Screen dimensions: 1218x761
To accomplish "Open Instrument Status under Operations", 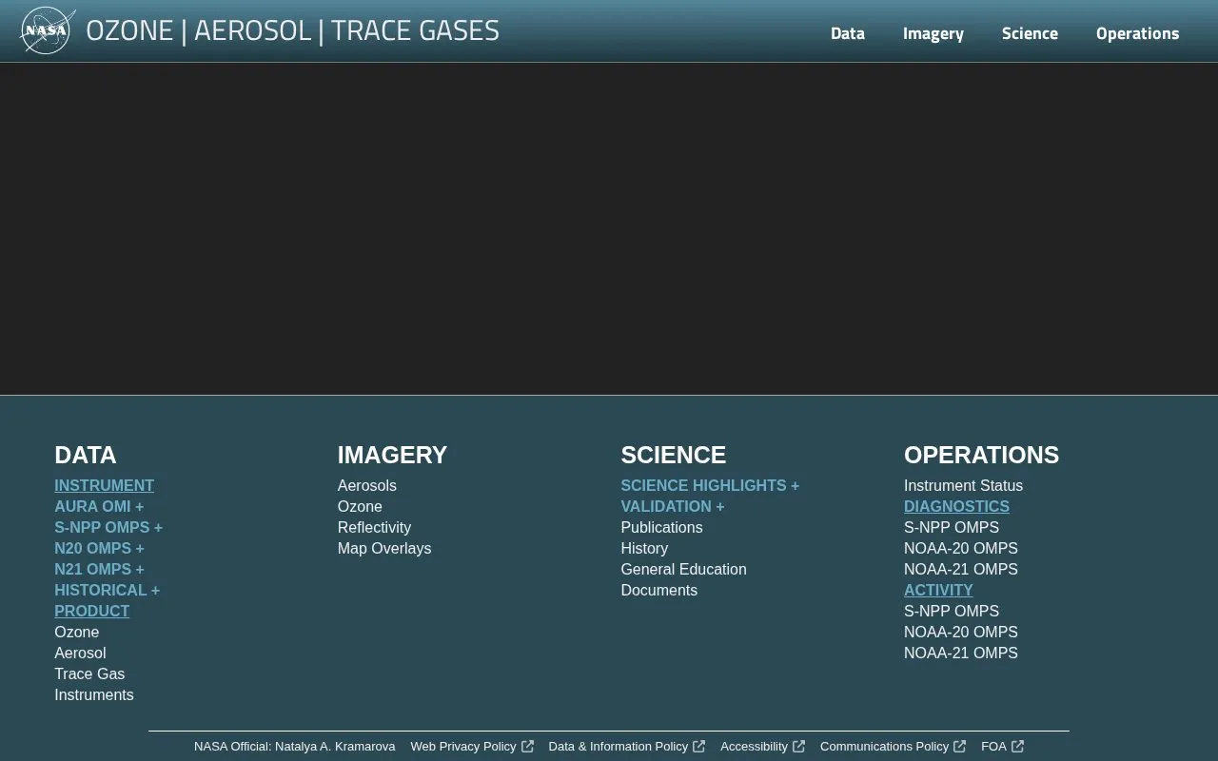I will (963, 486).
